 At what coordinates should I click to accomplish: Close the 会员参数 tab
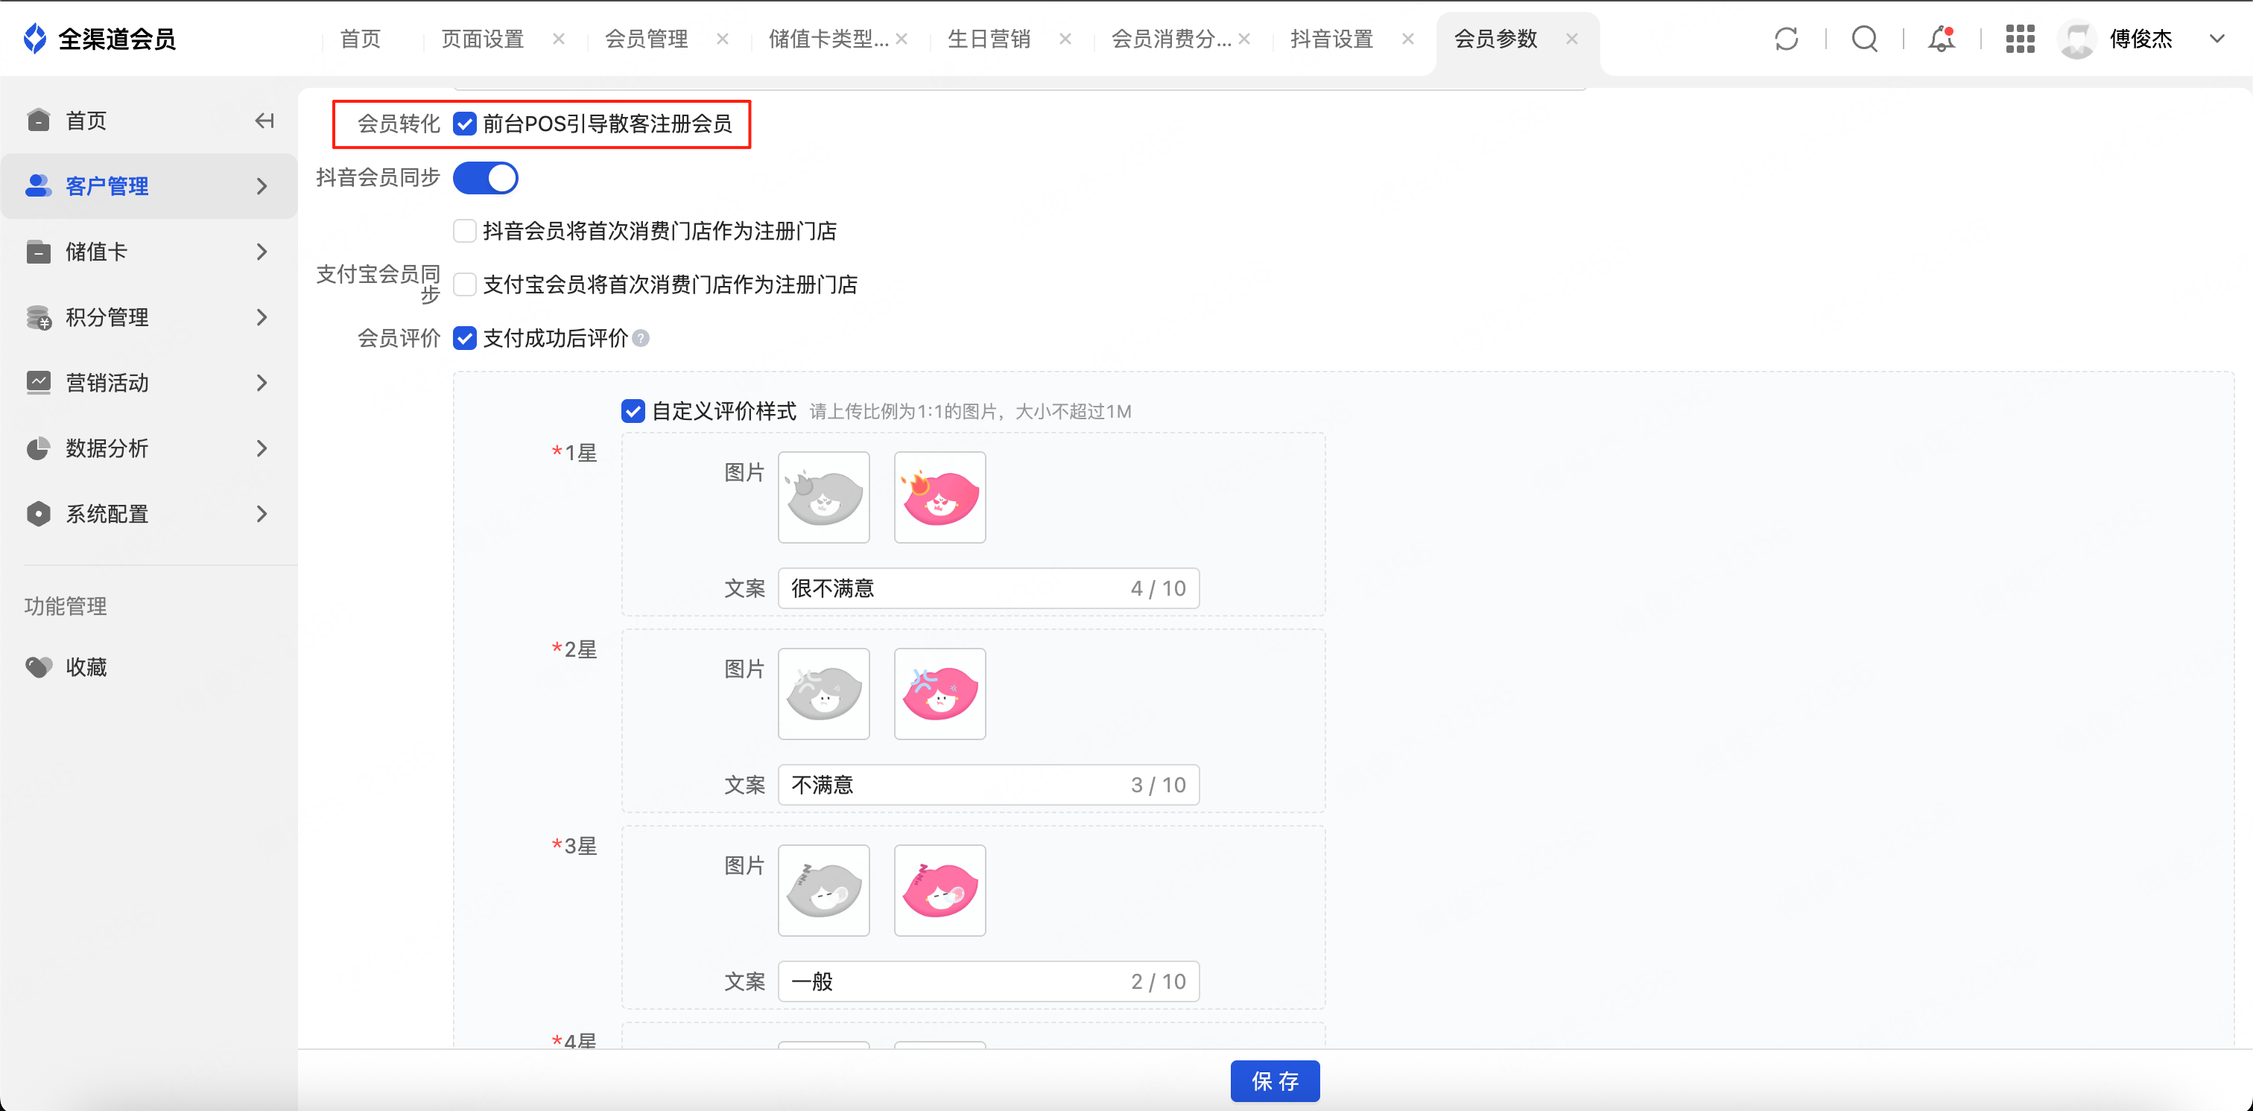coord(1572,39)
